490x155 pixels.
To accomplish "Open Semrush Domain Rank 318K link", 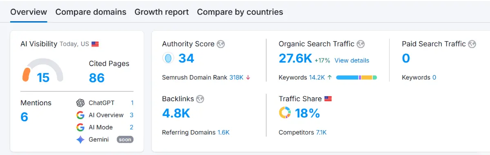I will [x=236, y=77].
